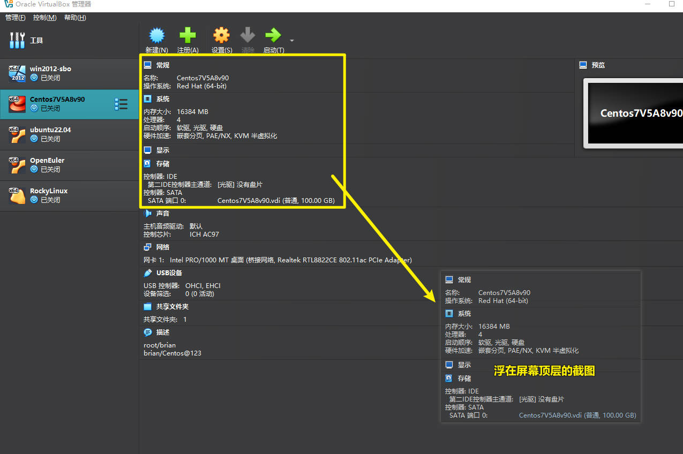This screenshot has height=454, width=683.
Task: Click 嵌套分页, PAE/NX, KVM 半虚拟化 in Manager details
Action: point(227,136)
